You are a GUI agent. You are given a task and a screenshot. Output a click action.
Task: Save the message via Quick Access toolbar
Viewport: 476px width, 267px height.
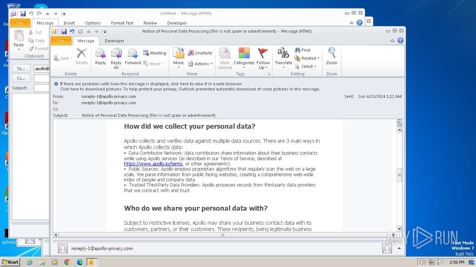[x=64, y=32]
